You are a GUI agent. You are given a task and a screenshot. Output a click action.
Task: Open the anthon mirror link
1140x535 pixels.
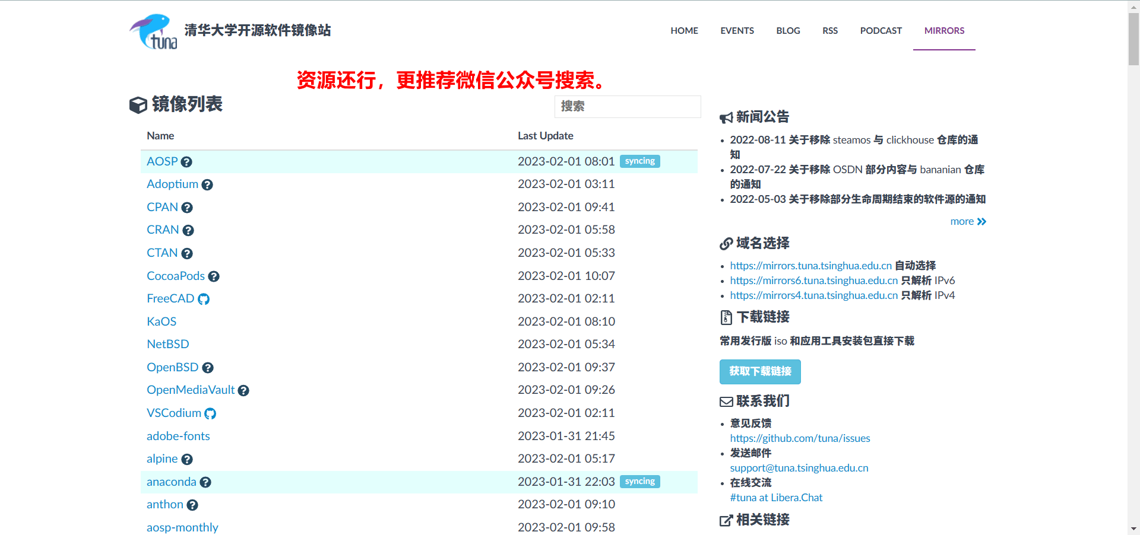(165, 504)
